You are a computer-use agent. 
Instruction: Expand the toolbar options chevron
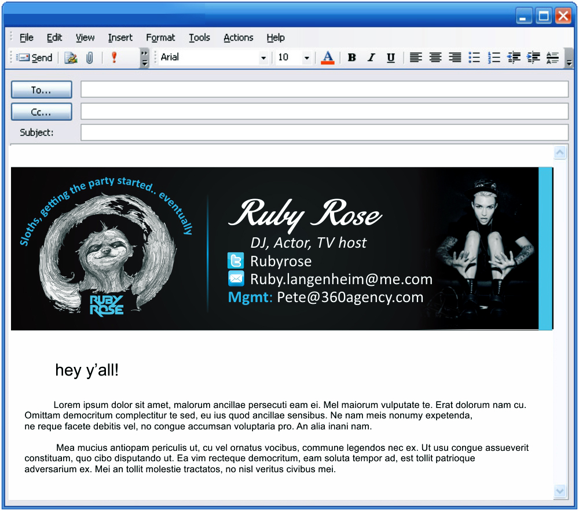point(143,57)
